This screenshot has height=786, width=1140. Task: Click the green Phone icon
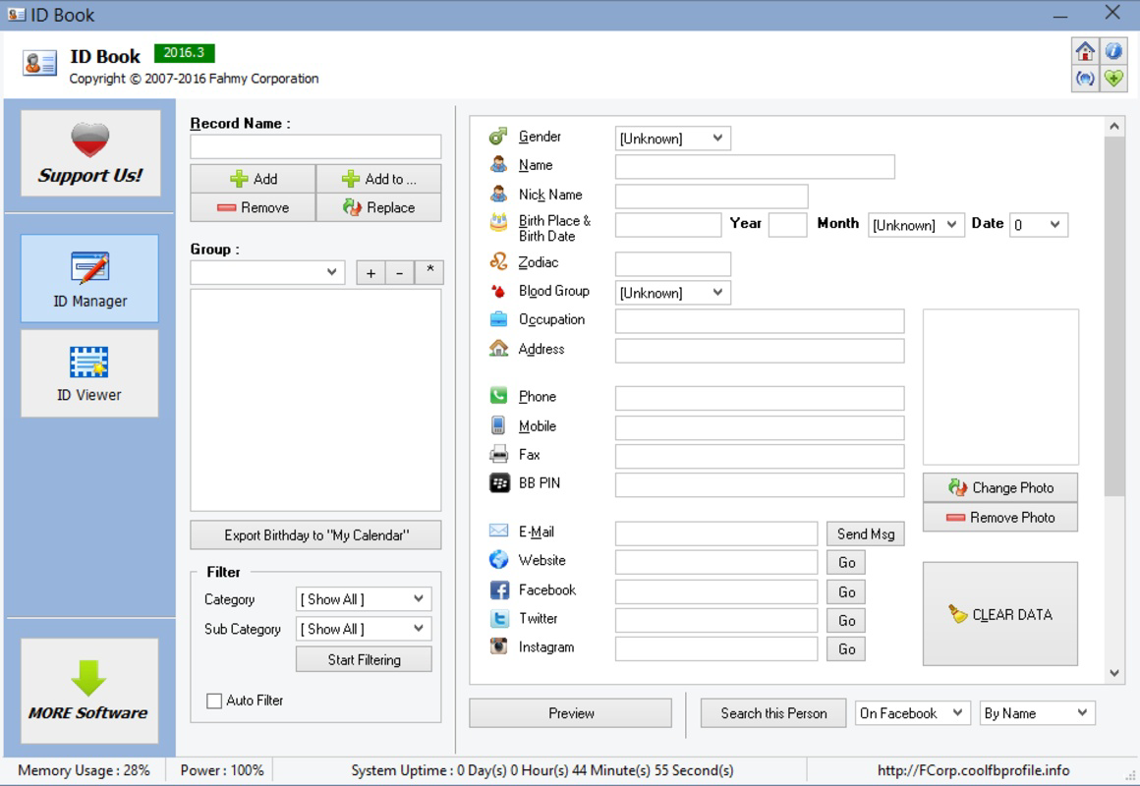(499, 396)
